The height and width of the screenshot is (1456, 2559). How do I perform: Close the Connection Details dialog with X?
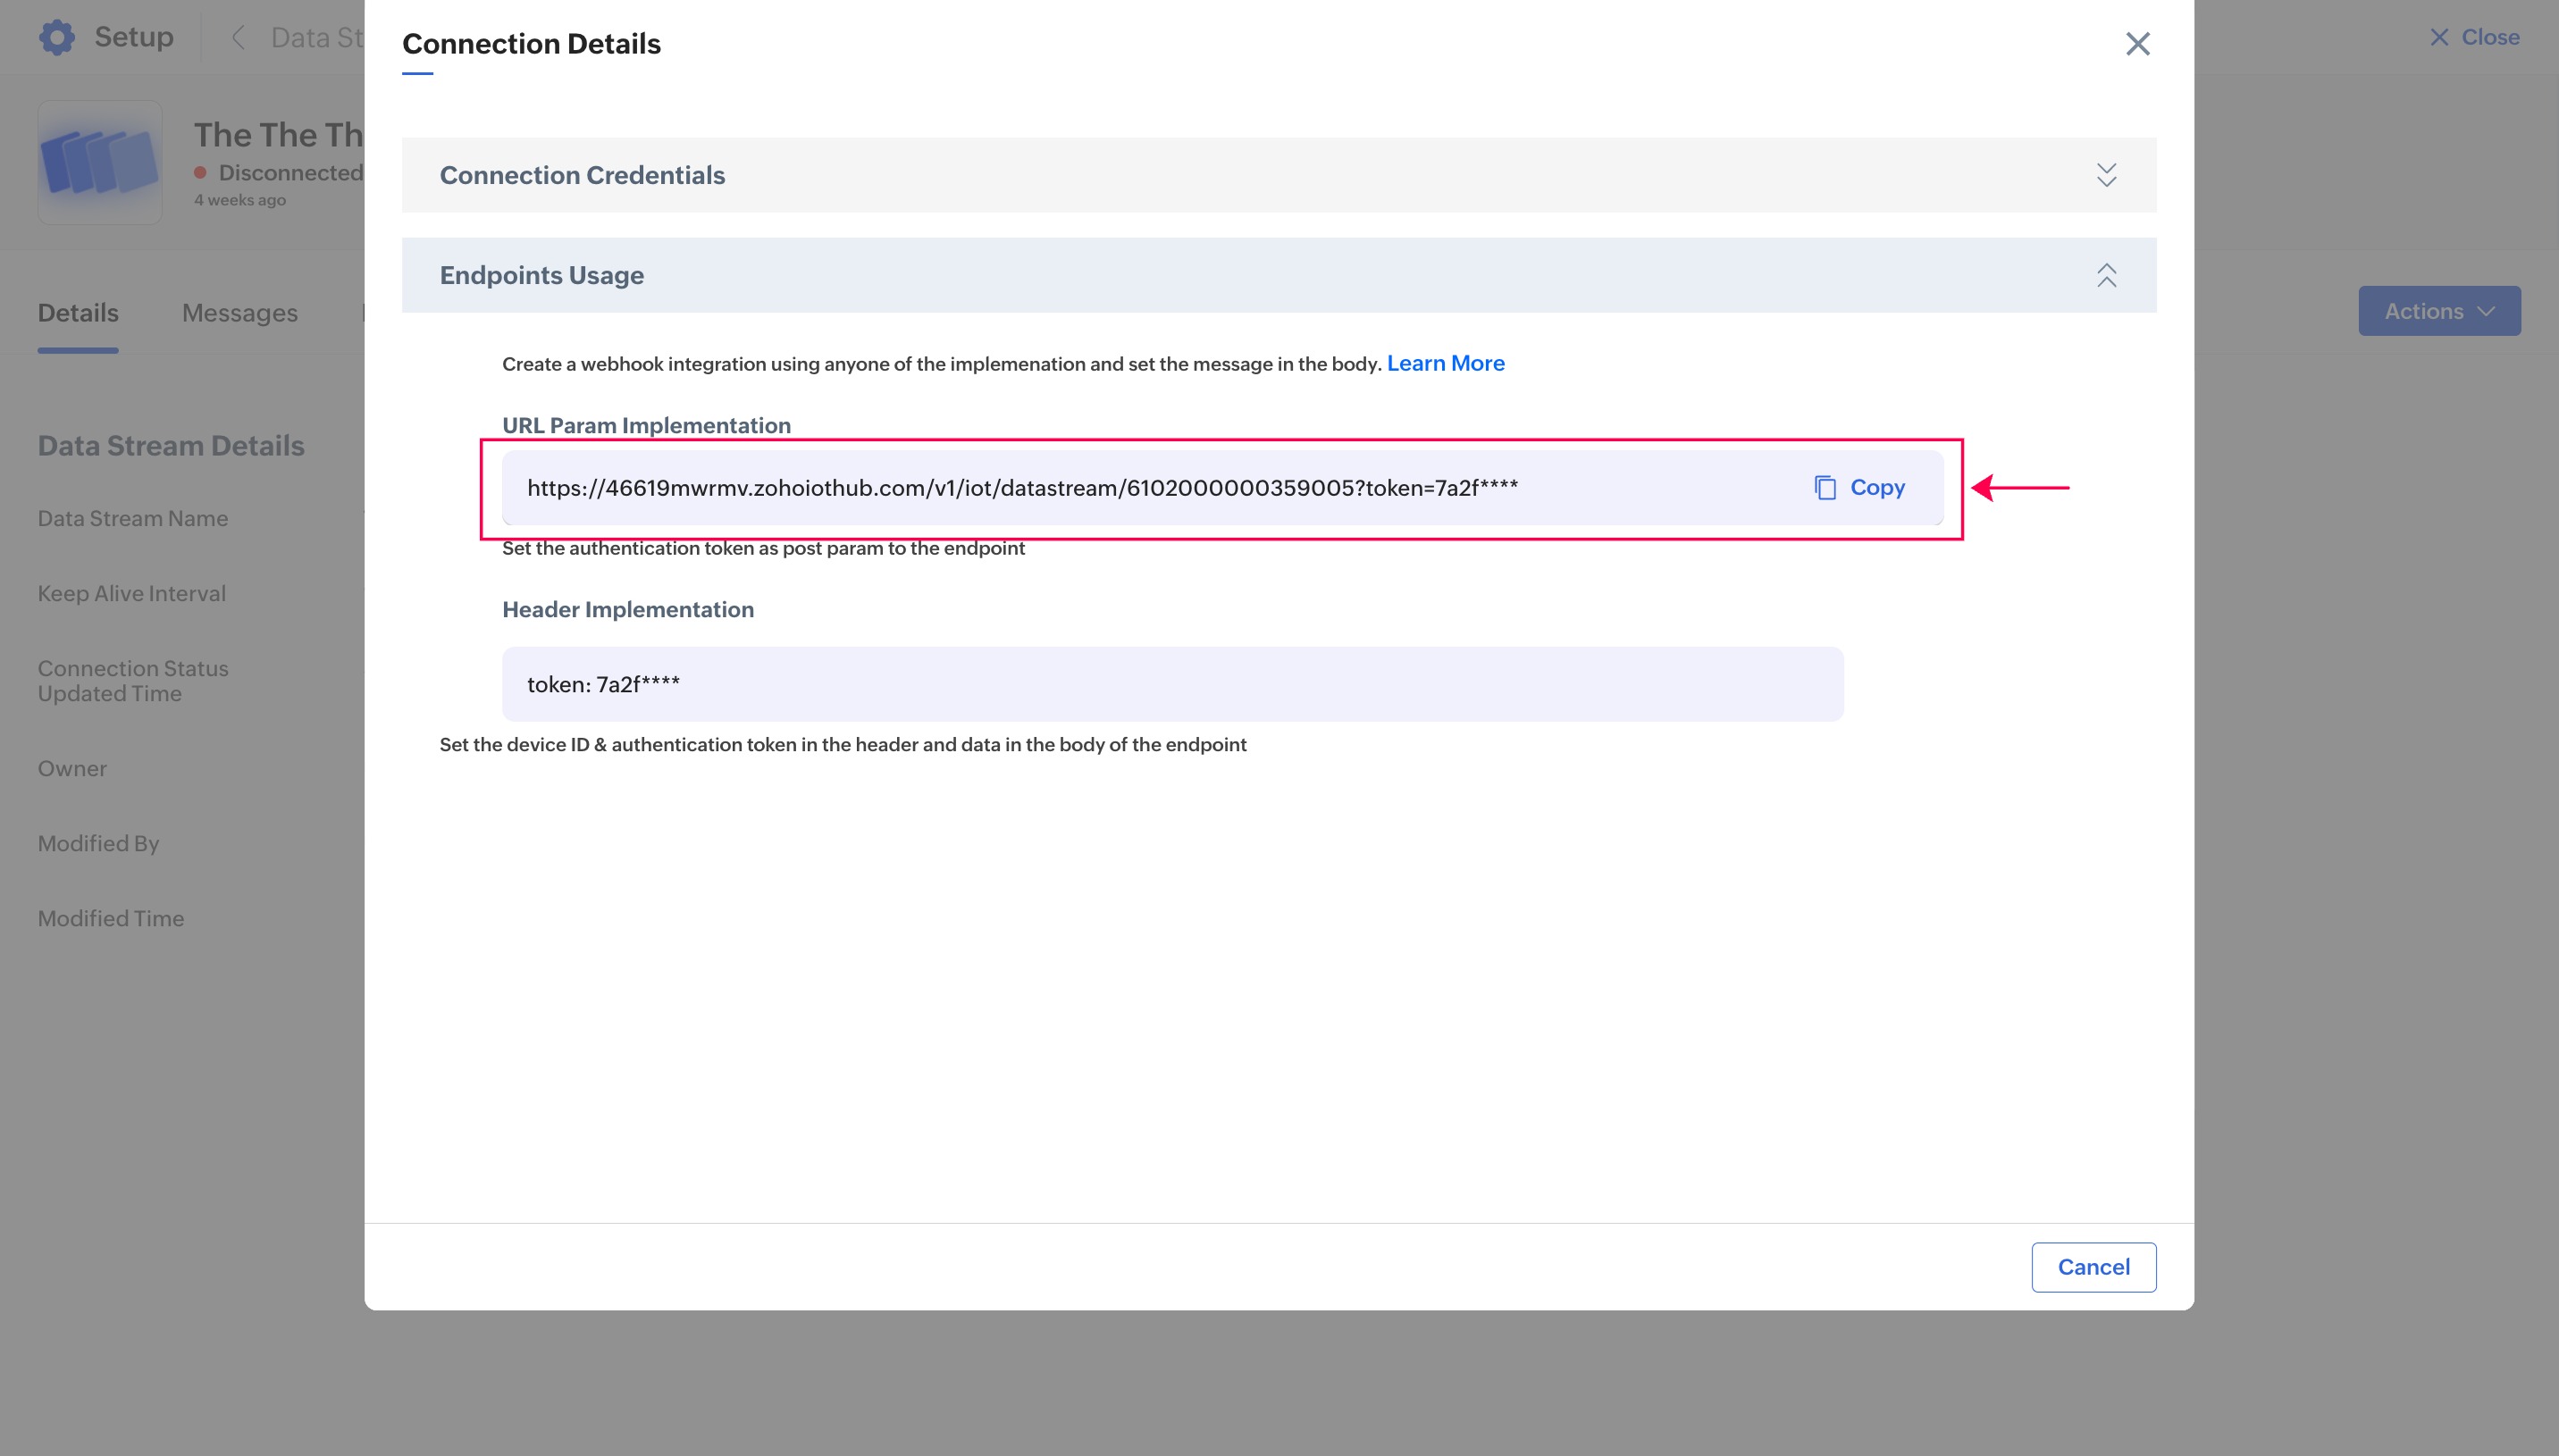click(x=2137, y=44)
